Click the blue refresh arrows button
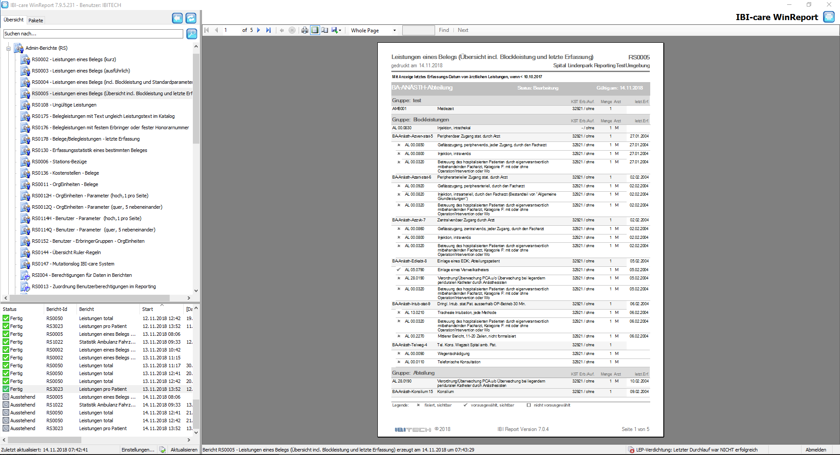 tap(191, 18)
